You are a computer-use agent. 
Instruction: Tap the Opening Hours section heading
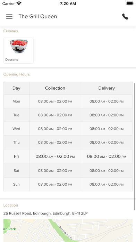pos(17,74)
